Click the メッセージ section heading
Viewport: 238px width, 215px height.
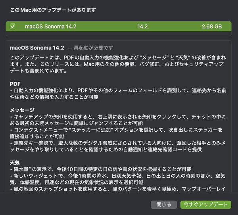pyautogui.click(x=22, y=110)
